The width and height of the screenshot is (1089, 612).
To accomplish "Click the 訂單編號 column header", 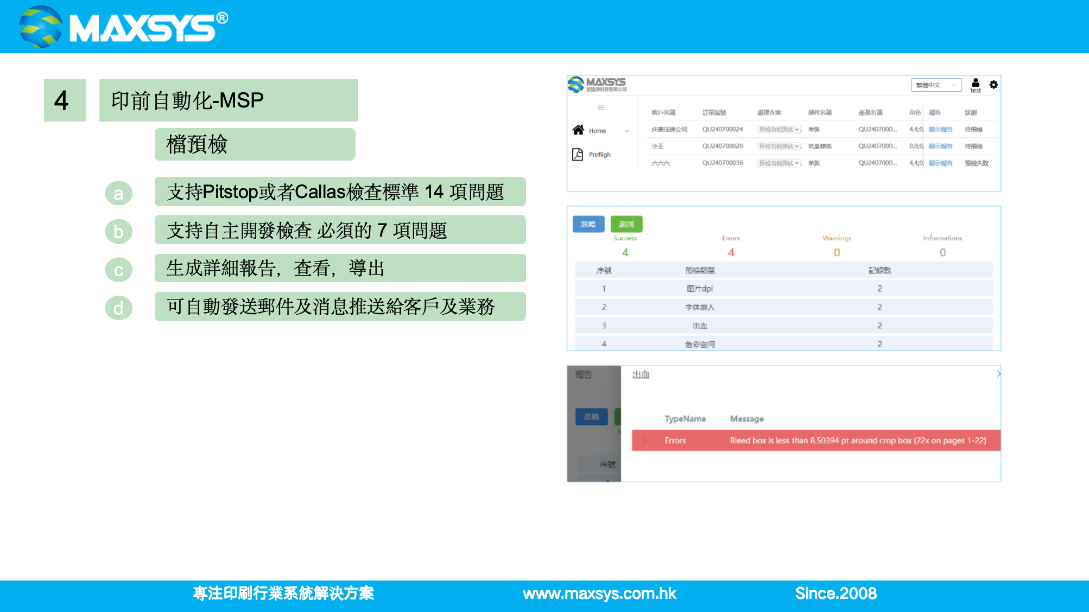I will click(x=714, y=113).
